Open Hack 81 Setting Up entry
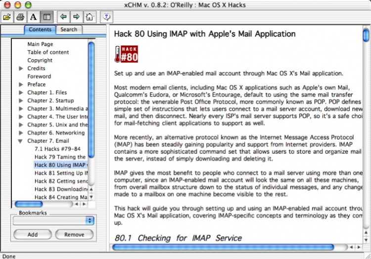 pyautogui.click(x=61, y=173)
